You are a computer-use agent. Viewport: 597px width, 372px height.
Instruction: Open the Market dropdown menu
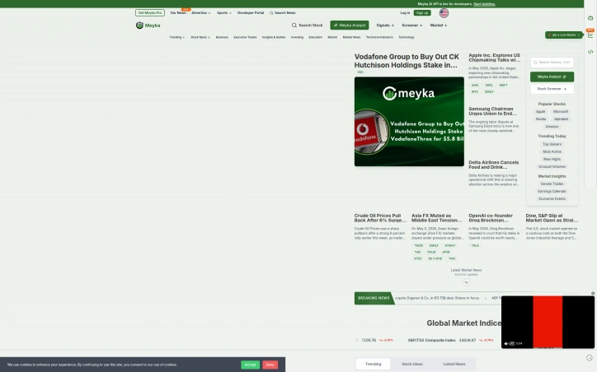[439, 25]
